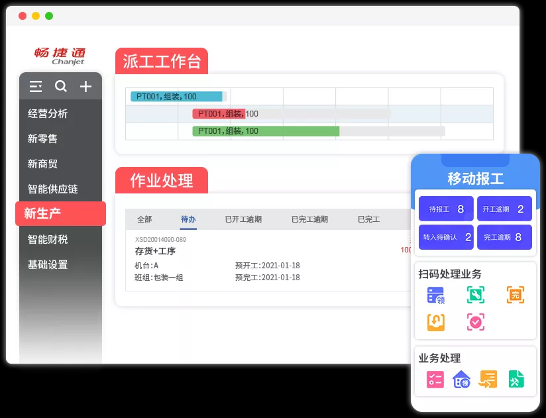
Task: Tap the pink checklist icon under 业务处理
Action: (435, 379)
